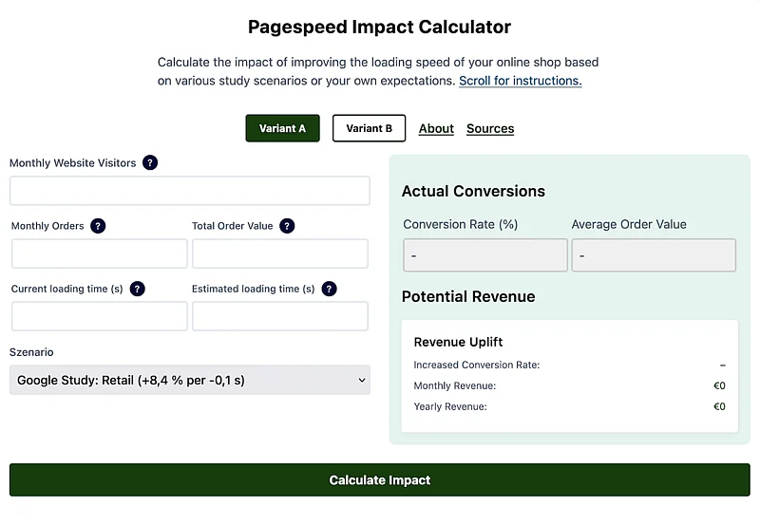The width and height of the screenshot is (760, 525).
Task: Click help icon beside Estimated loading time
Action: (329, 289)
